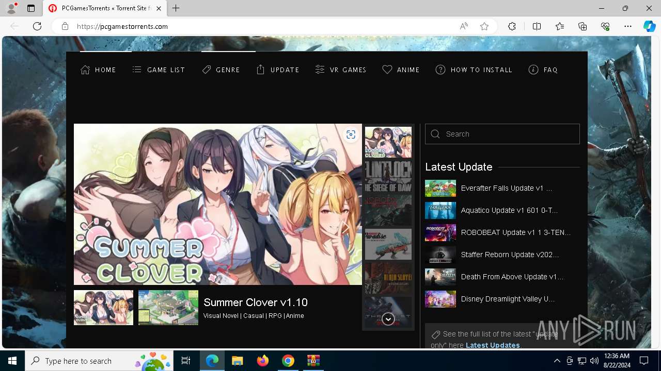Image resolution: width=661 pixels, height=371 pixels.
Task: Open the tab actions menu icon
Action: coord(31,8)
